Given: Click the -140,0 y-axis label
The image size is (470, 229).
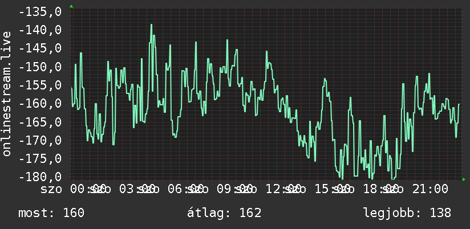Looking at the screenshot, I should [x=40, y=30].
